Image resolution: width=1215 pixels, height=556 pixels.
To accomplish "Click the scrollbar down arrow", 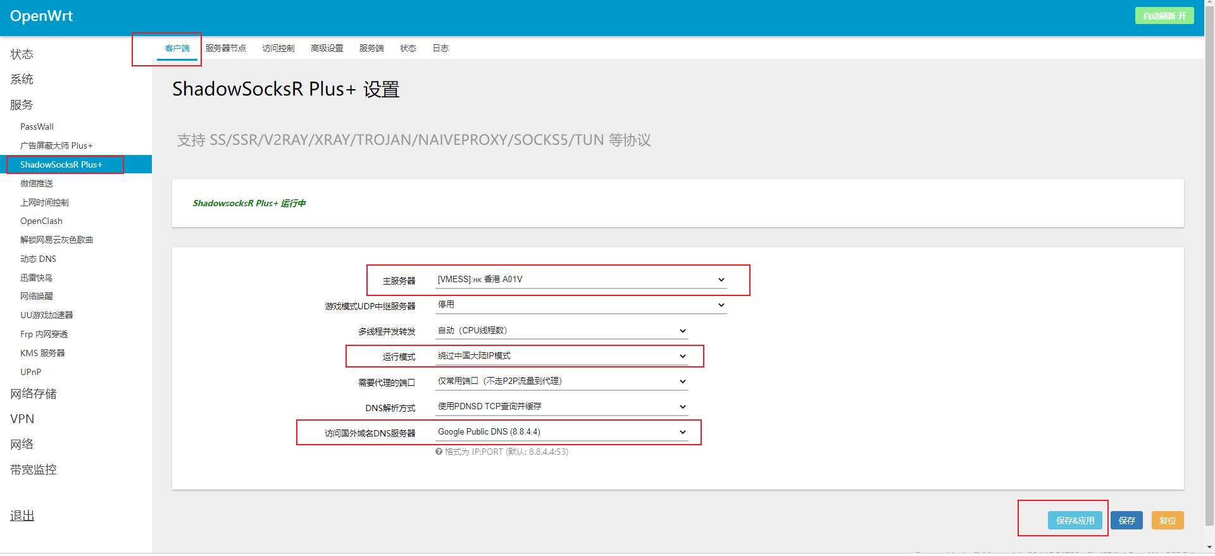I will (x=1209, y=547).
